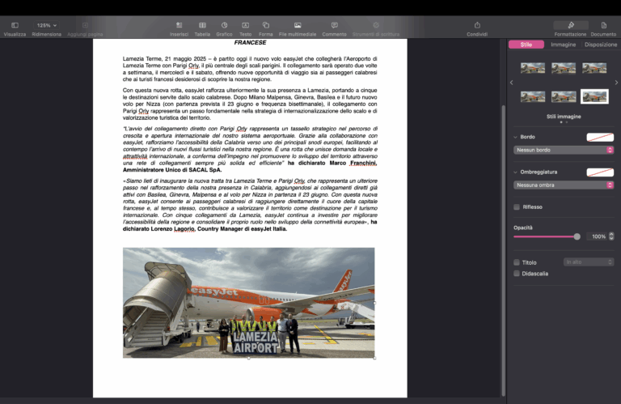Select first image style in top row

[x=533, y=68]
